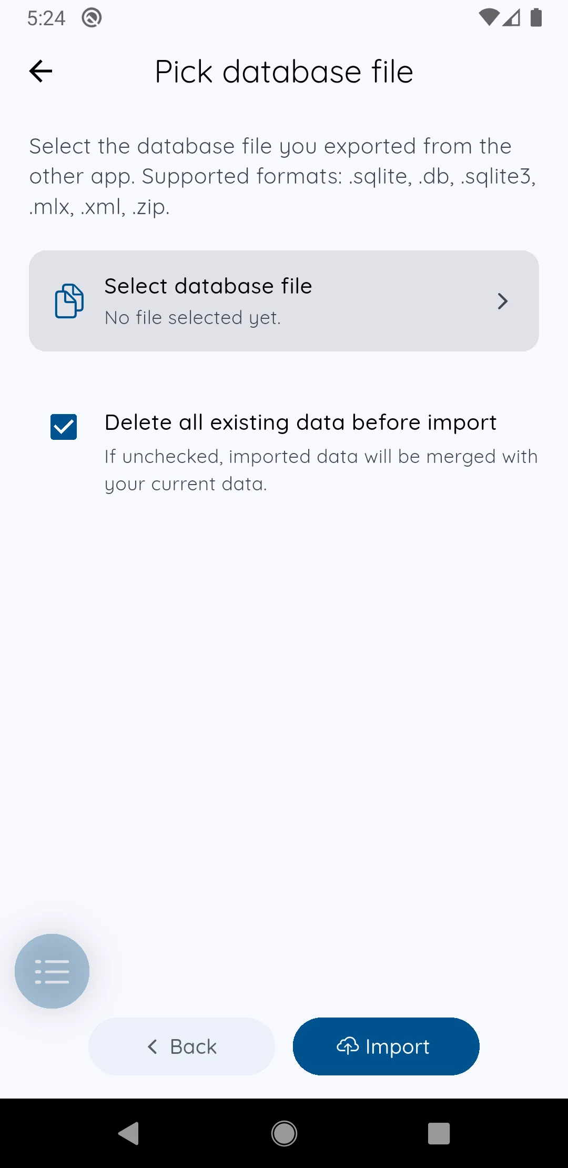Click the documents icon in the file card
Screen dimensions: 568x1168
coord(69,301)
